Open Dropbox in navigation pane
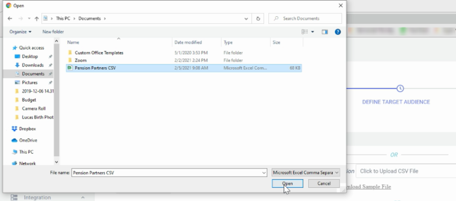The image size is (456, 201). pos(27,129)
